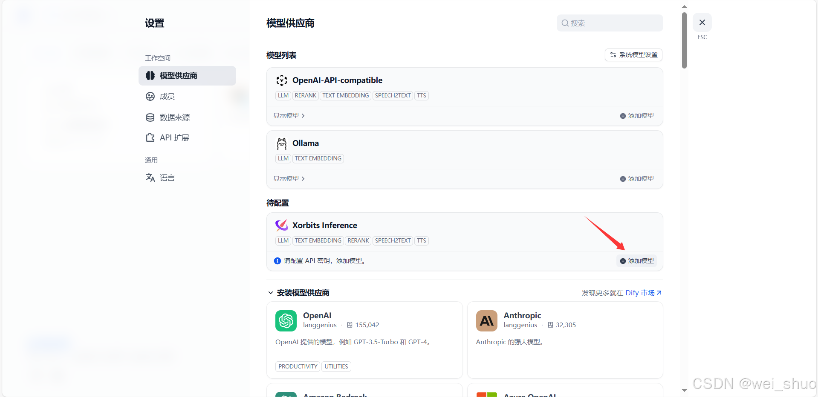Click the API 扩展 puzzle icon
Image resolution: width=818 pixels, height=397 pixels.
pos(150,138)
